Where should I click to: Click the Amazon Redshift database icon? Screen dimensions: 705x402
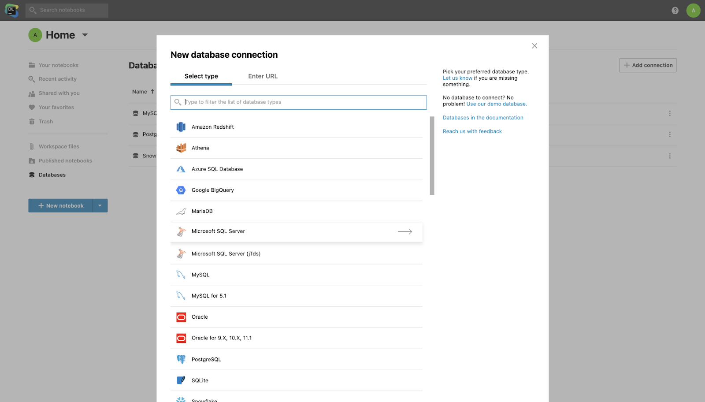point(181,127)
